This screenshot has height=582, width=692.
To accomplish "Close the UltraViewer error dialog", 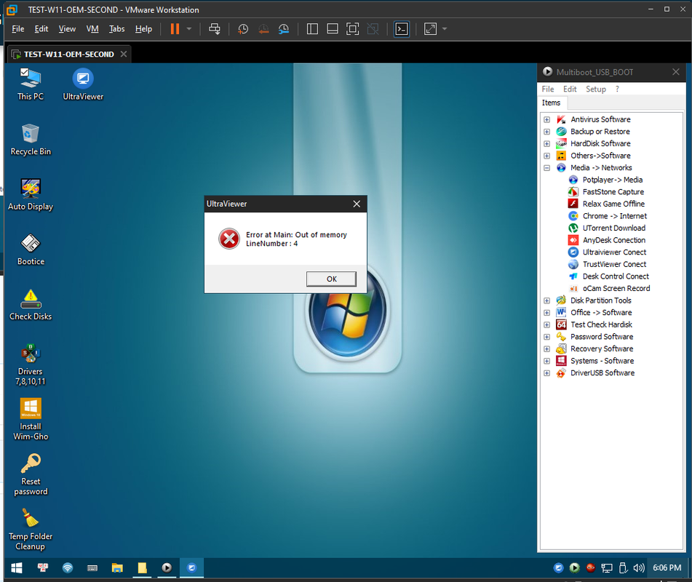I will [x=357, y=204].
